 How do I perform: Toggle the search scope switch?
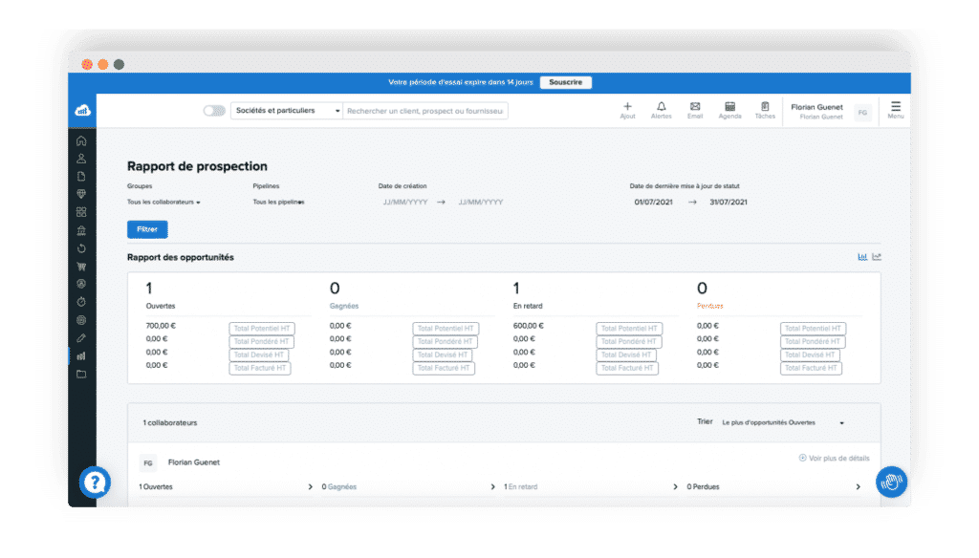pyautogui.click(x=212, y=111)
